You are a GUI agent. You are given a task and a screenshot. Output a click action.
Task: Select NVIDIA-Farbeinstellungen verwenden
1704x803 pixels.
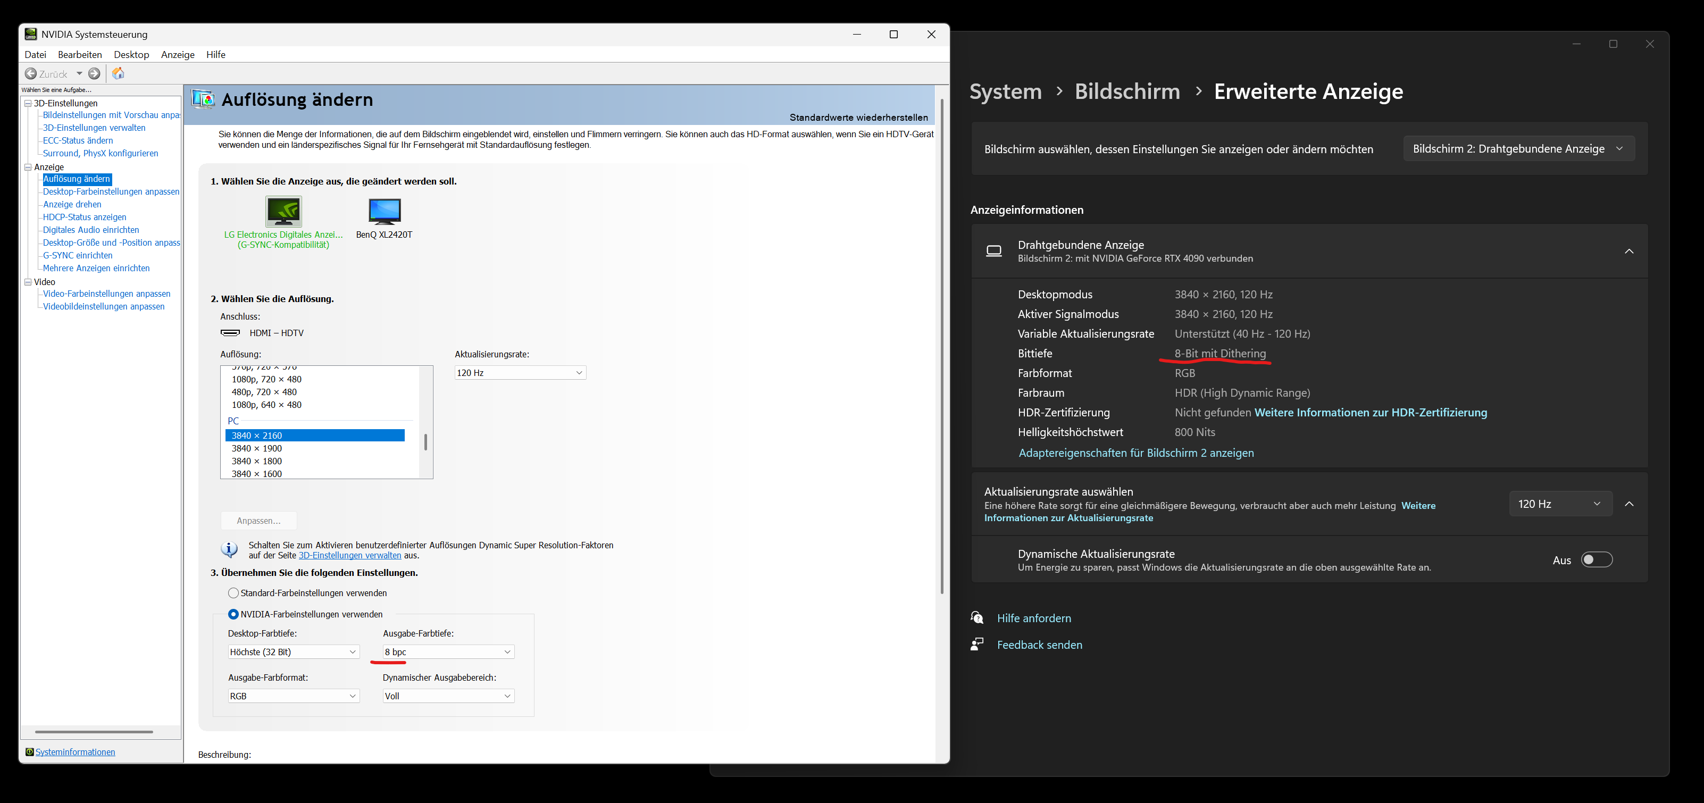pos(233,614)
